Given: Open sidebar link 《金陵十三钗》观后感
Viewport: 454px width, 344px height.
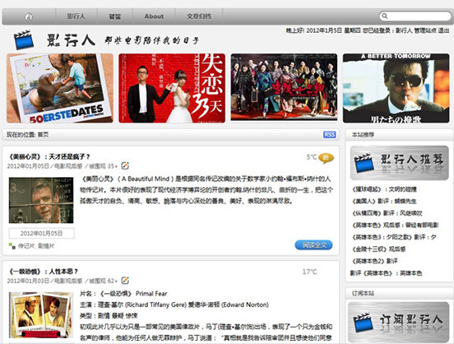Looking at the screenshot, I should pyautogui.click(x=378, y=249).
